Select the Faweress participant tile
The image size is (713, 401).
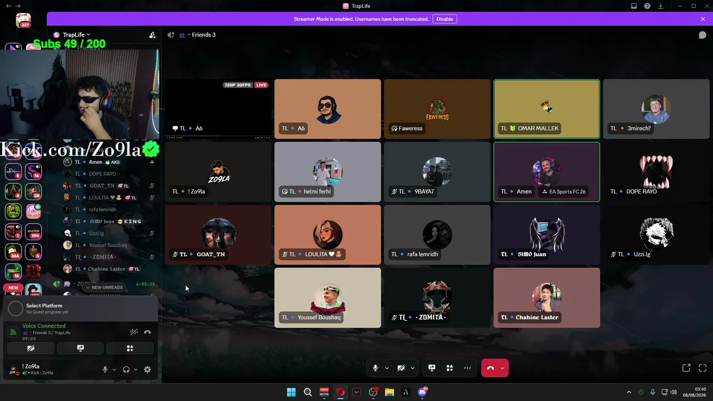(x=437, y=109)
